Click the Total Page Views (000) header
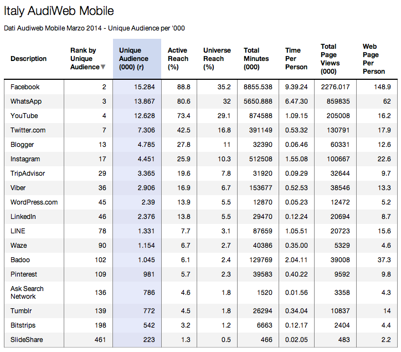The width and height of the screenshot is (401, 352). pos(330,59)
